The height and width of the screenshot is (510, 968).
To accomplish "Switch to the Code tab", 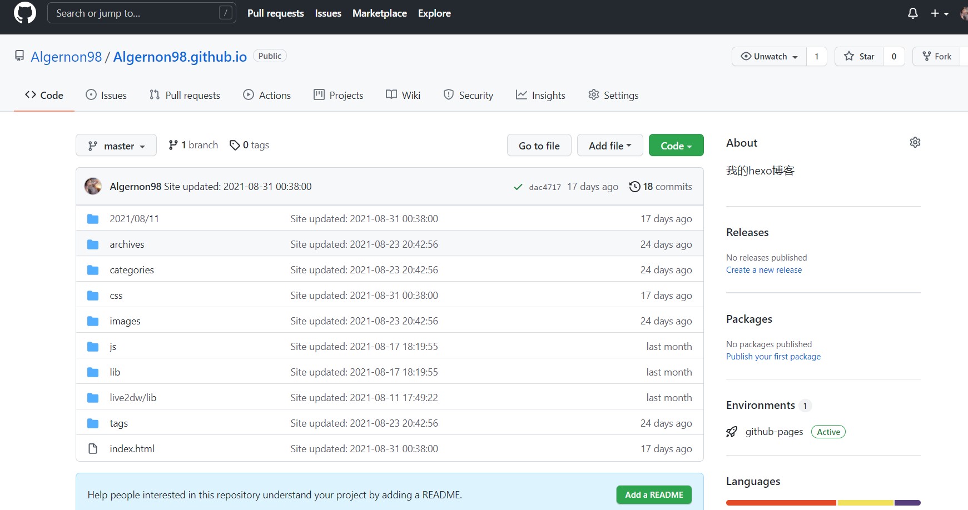I will pyautogui.click(x=44, y=95).
